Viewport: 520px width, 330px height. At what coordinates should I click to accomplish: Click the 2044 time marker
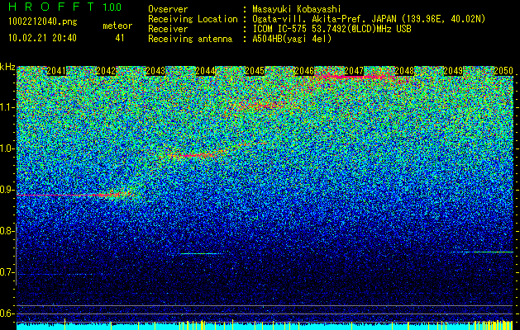click(x=205, y=71)
